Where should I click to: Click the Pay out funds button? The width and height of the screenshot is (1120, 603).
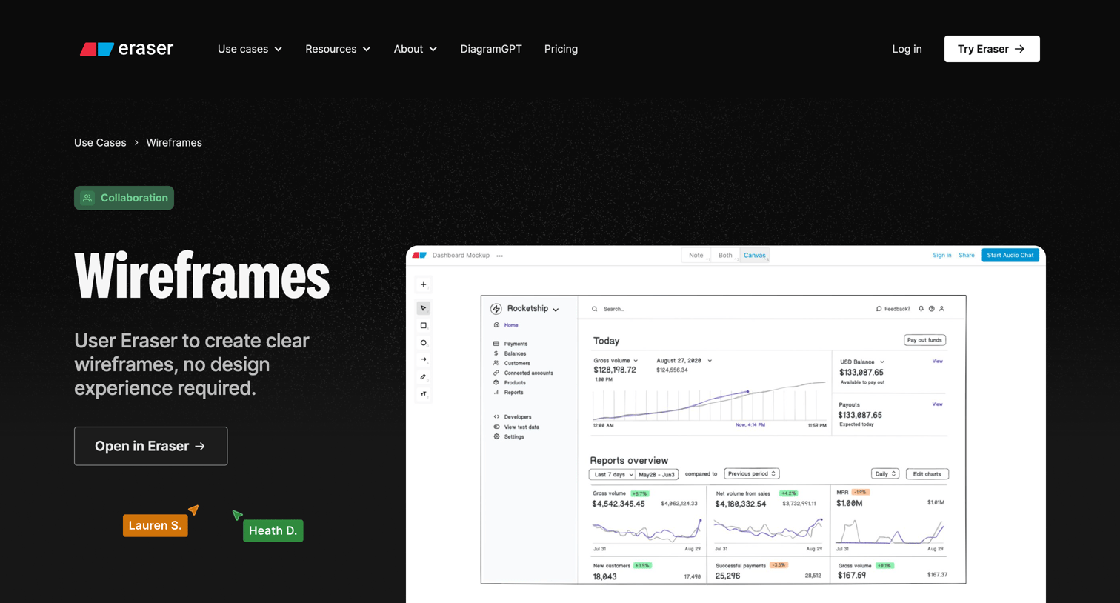(924, 340)
